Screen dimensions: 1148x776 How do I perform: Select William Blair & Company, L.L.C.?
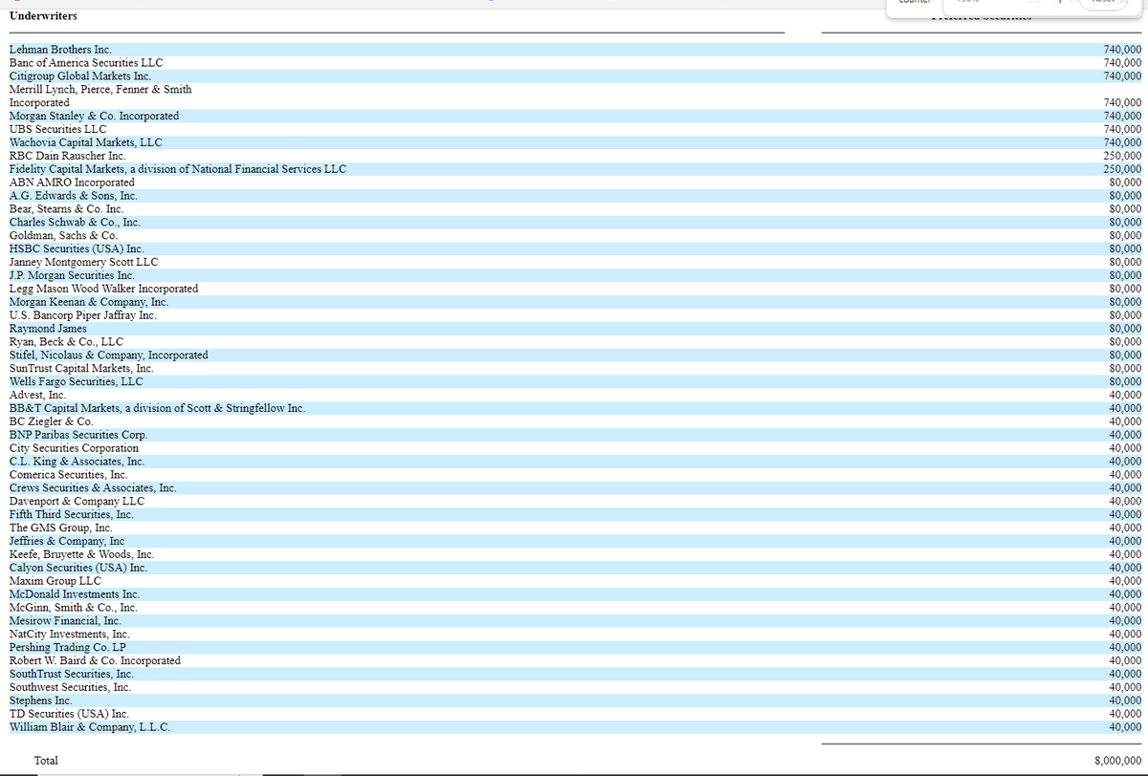click(90, 727)
